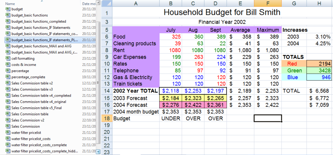Viewport: 333px width, 155px height.
Task: Select row 22 header
Action: [x=107, y=146]
